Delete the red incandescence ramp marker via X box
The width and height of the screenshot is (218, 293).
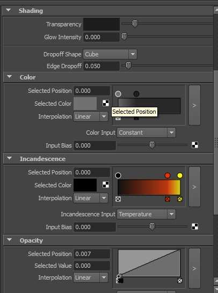(168, 199)
